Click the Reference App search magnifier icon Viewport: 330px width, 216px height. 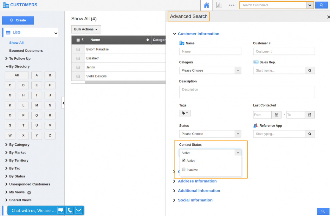pyautogui.click(x=310, y=134)
